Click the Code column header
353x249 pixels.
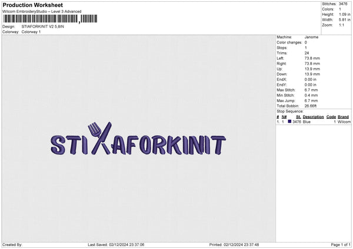point(331,117)
